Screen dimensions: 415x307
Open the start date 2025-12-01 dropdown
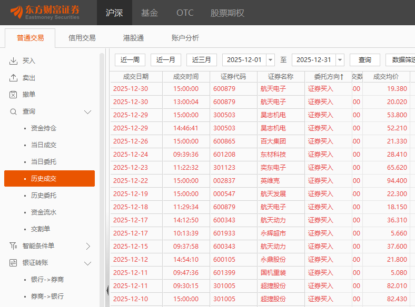tap(271, 60)
